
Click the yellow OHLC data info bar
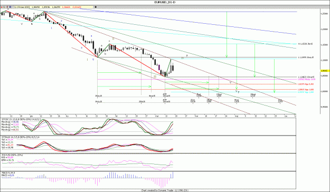tap(53, 7)
